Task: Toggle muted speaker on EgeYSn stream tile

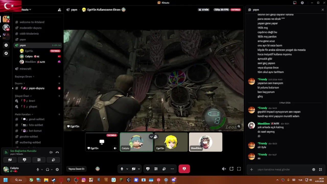Action: (115, 148)
